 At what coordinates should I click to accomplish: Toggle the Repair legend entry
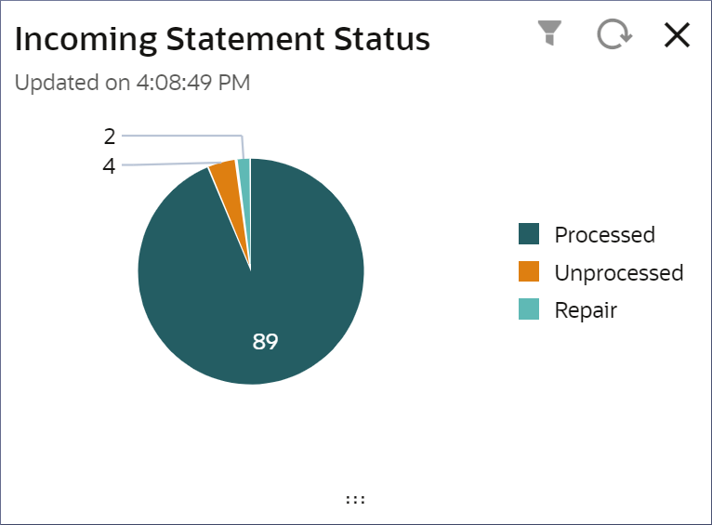(x=568, y=310)
